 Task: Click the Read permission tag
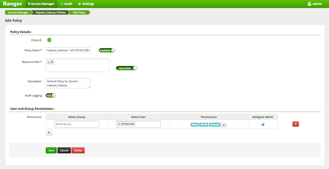click(x=195, y=125)
